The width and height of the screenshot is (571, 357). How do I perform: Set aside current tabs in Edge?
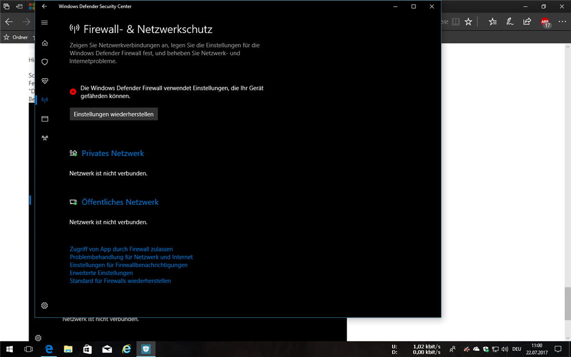tap(20, 6)
